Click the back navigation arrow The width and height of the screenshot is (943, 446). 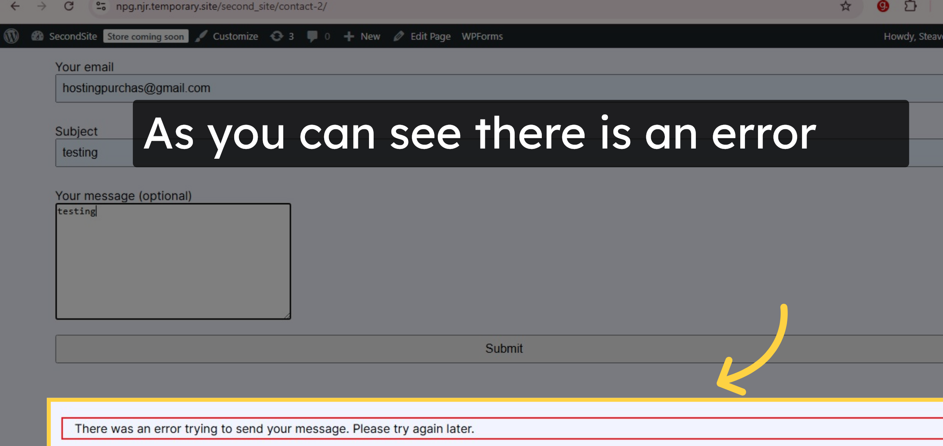pos(15,6)
